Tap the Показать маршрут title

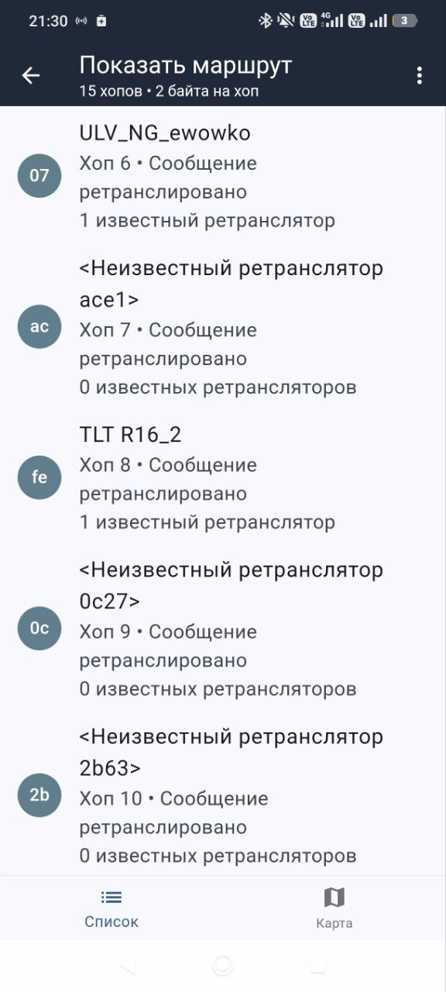186,64
